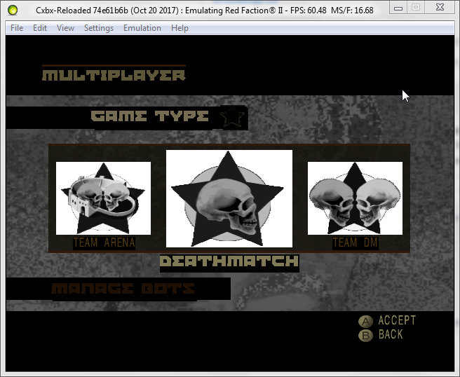Image resolution: width=460 pixels, height=377 pixels.
Task: Click the A button Accept icon
Action: click(365, 322)
